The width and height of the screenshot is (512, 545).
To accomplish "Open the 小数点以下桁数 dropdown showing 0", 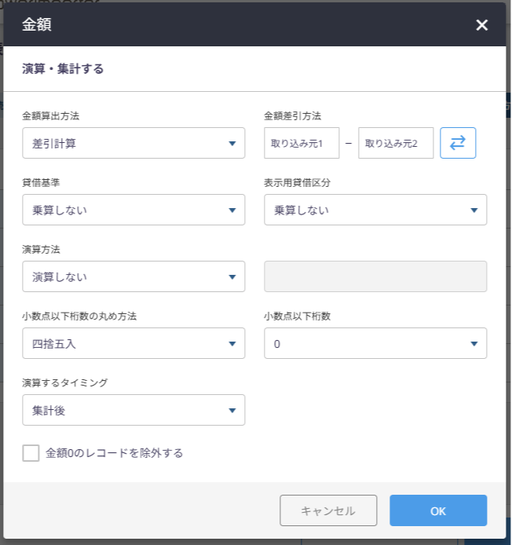I will coord(375,343).
